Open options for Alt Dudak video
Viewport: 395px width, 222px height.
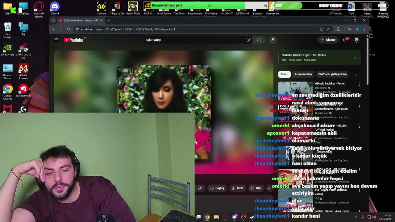(x=359, y=170)
